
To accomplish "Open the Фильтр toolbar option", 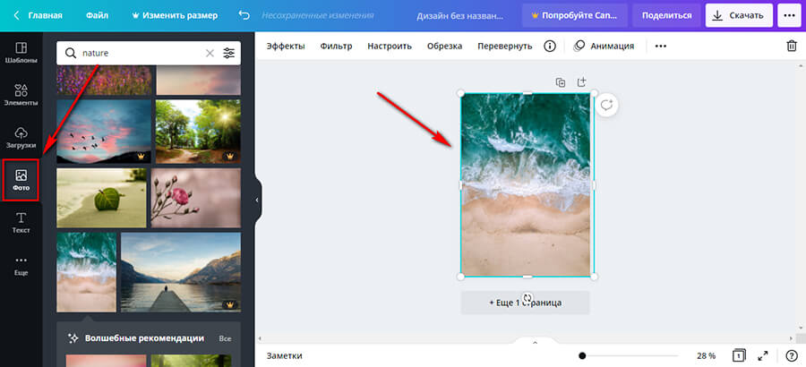I will coord(336,46).
